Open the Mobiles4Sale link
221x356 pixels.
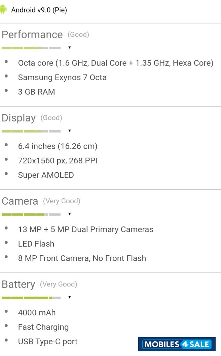pyautogui.click(x=177, y=344)
